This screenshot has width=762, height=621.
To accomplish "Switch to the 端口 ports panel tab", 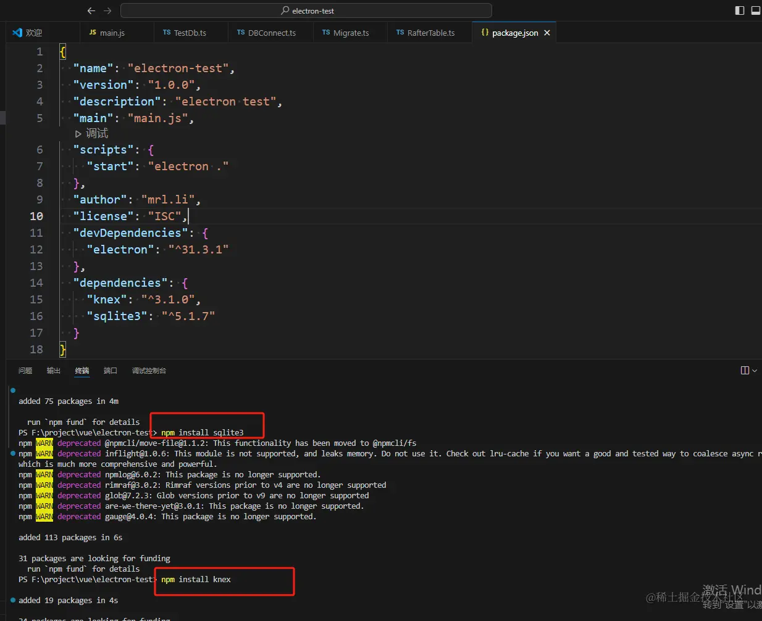I will point(111,371).
